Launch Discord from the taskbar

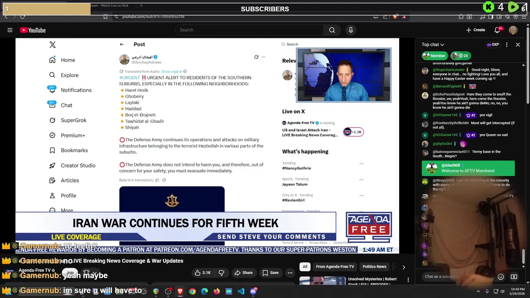coord(253,291)
